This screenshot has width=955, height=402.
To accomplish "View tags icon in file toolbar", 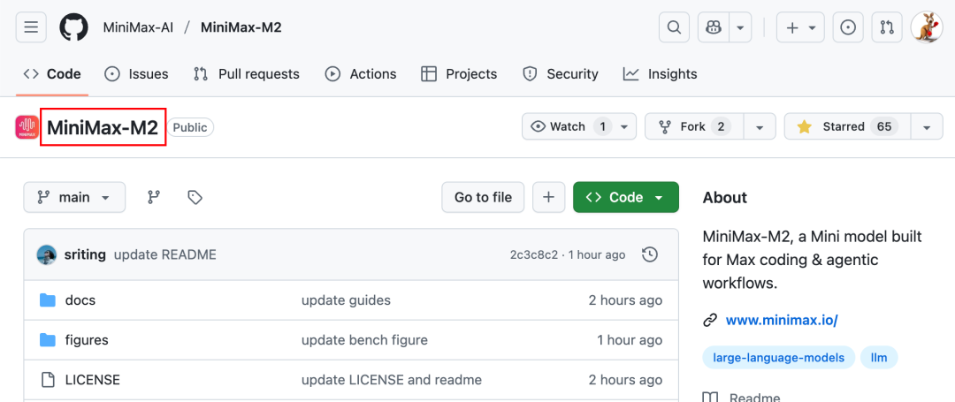I will tap(195, 198).
